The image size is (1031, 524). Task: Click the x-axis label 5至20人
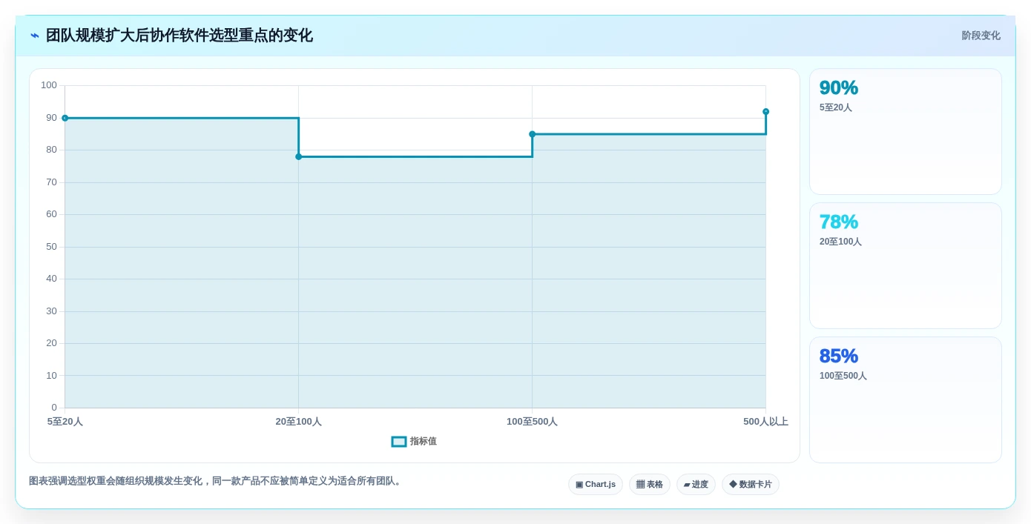point(65,422)
